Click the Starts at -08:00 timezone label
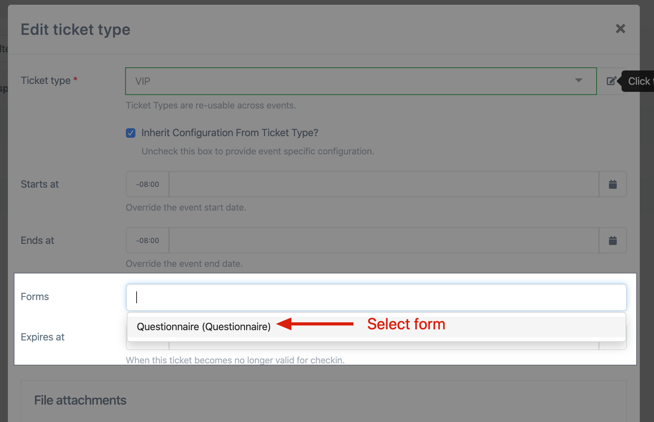Viewport: 654px width, 422px height. (148, 184)
